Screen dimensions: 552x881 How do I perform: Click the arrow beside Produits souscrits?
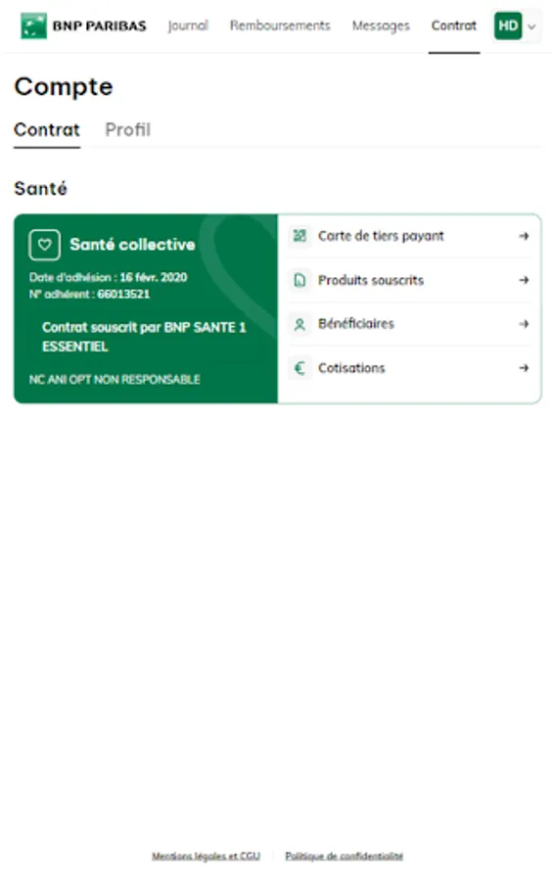pos(524,280)
